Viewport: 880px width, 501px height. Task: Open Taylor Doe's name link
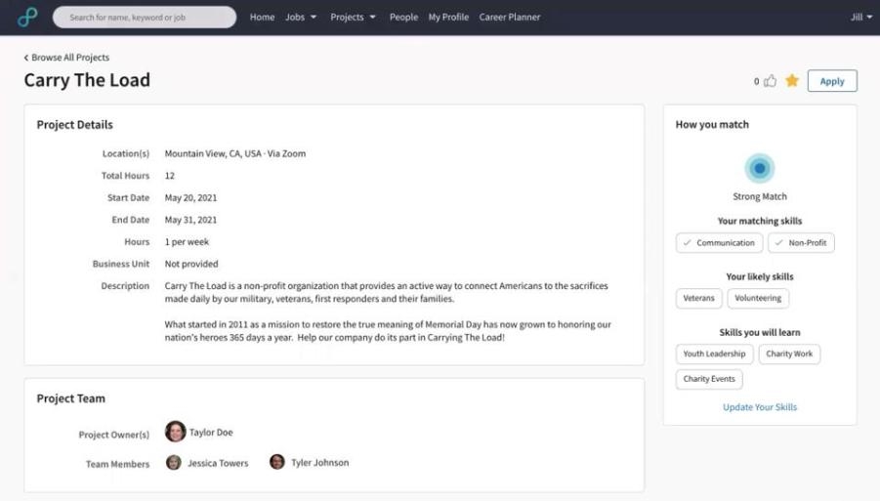(211, 433)
